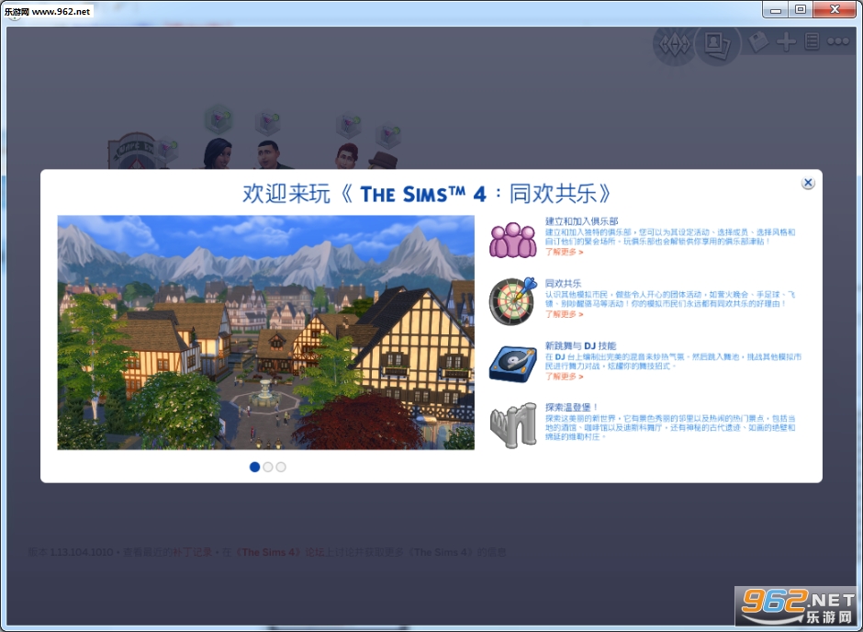Maximize the game window
Image resolution: width=863 pixels, height=632 pixels.
click(801, 9)
